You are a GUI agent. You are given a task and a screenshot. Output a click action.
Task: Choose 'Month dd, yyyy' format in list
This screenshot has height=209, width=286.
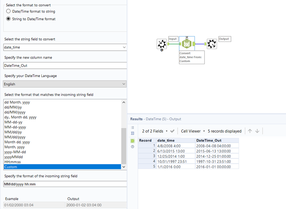pos(17,142)
